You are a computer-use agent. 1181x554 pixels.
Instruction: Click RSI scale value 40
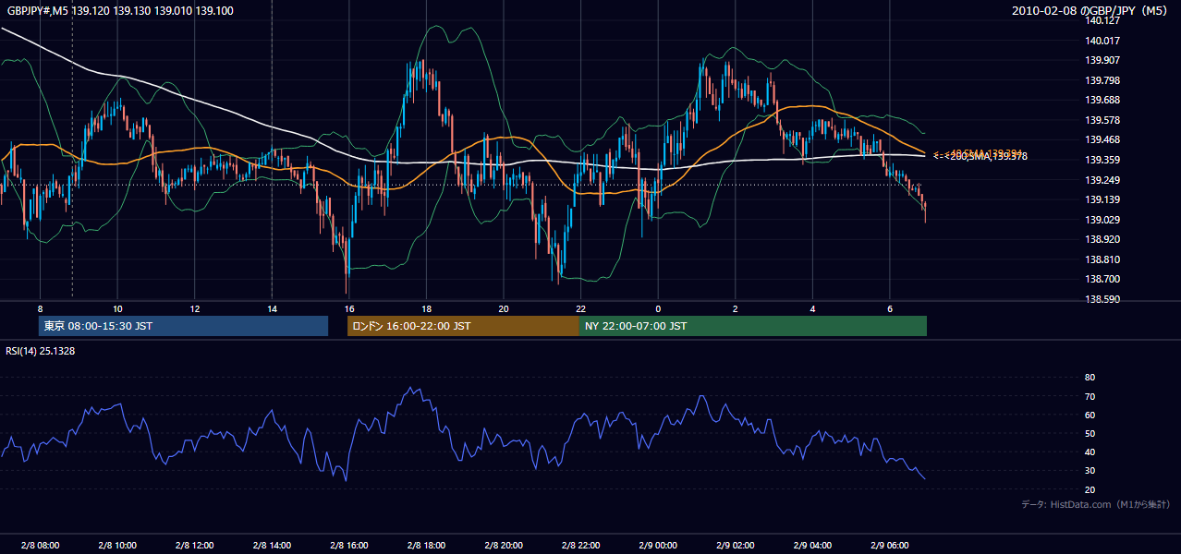(1090, 452)
